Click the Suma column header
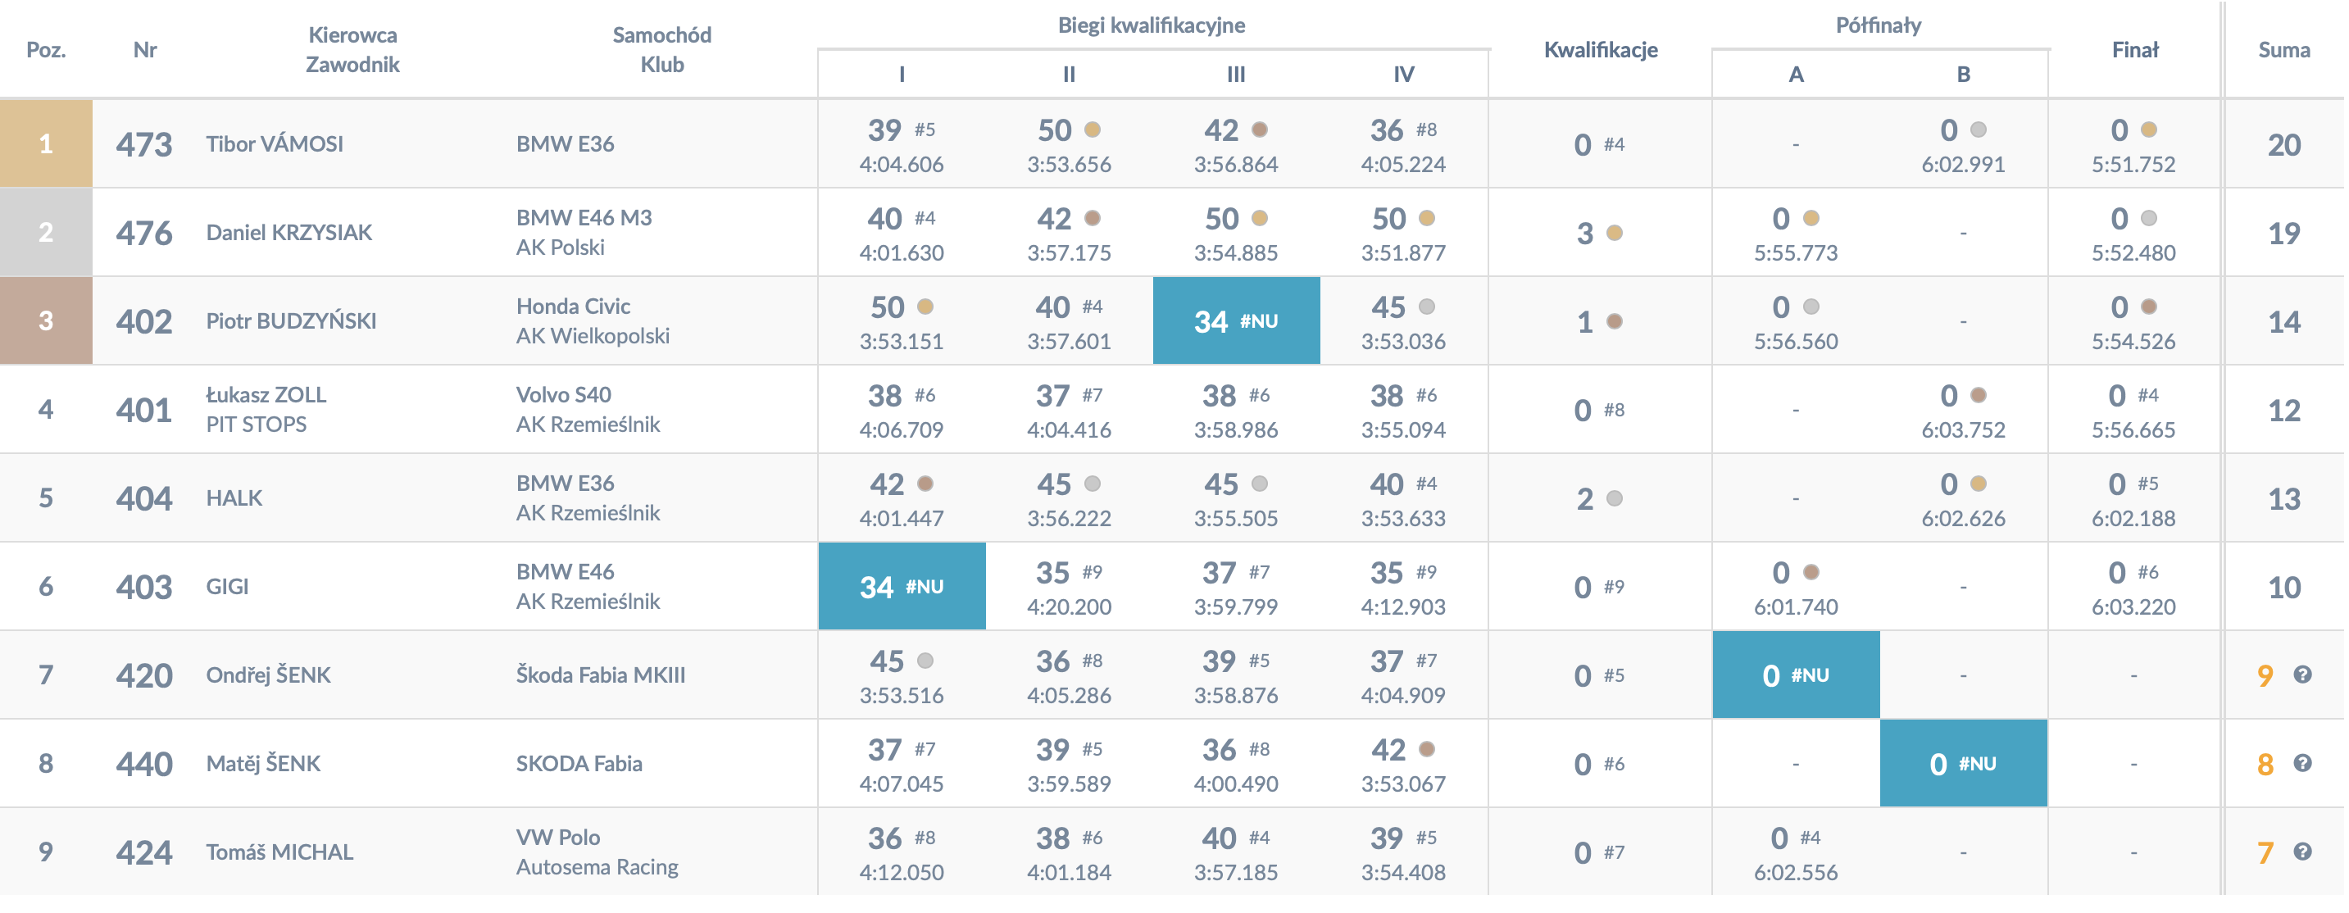 [x=2283, y=50]
